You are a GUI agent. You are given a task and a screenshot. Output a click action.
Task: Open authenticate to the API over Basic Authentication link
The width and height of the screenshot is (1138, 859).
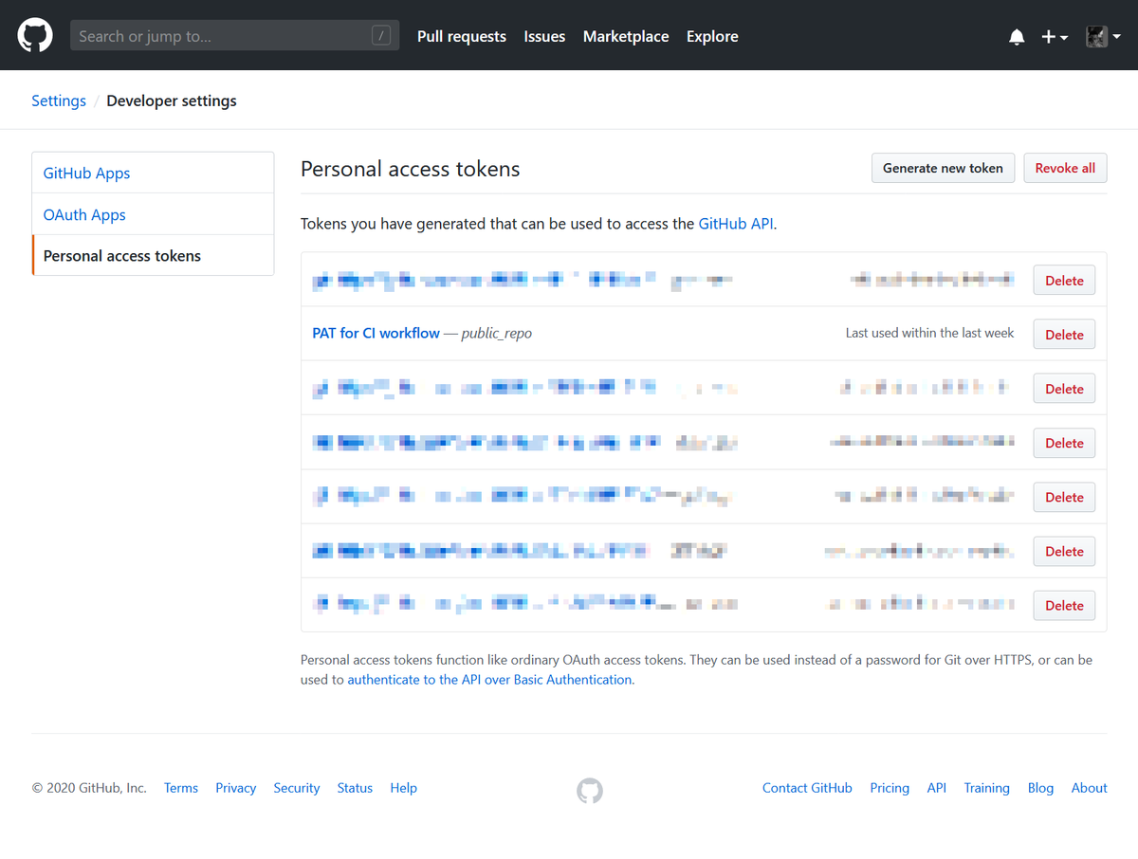[x=489, y=680]
